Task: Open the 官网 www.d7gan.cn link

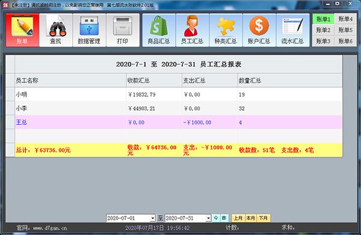Action: tap(42, 228)
